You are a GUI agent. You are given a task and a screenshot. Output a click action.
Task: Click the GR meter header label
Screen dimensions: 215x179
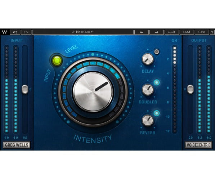point(174,40)
